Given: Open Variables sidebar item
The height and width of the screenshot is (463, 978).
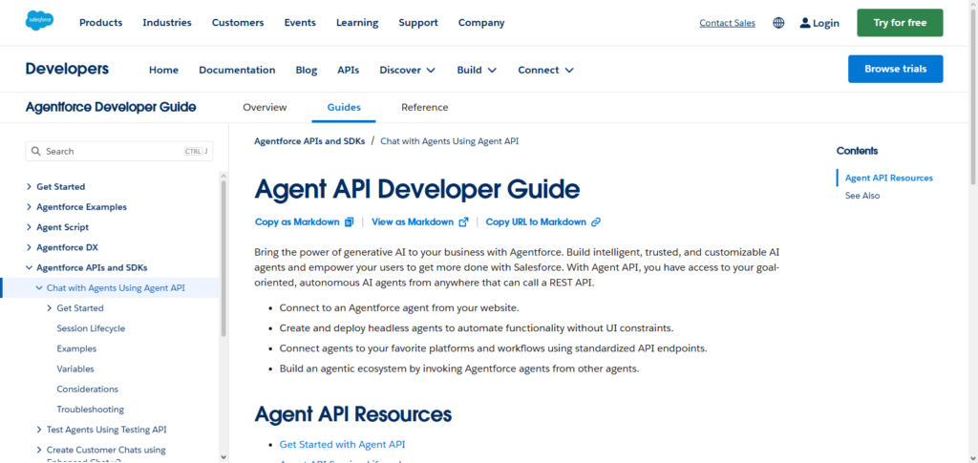Looking at the screenshot, I should point(75,368).
